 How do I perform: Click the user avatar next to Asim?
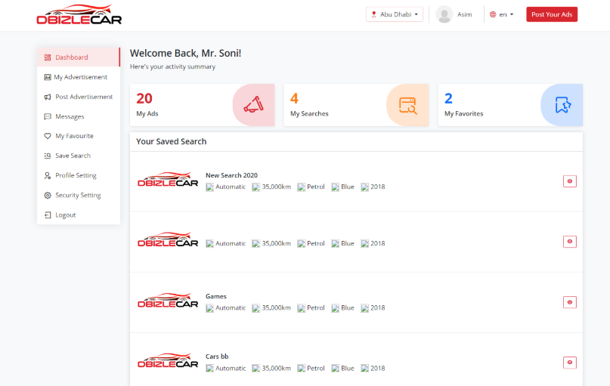tap(444, 14)
